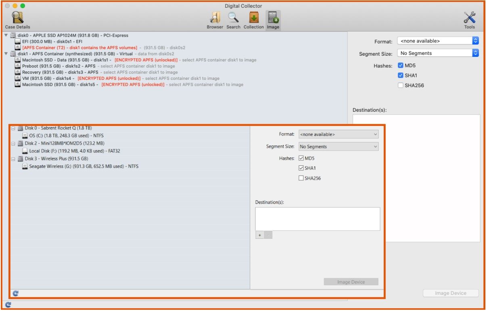
Task: Collapse the Disk 0 Sabrent tree node
Action: 13,128
